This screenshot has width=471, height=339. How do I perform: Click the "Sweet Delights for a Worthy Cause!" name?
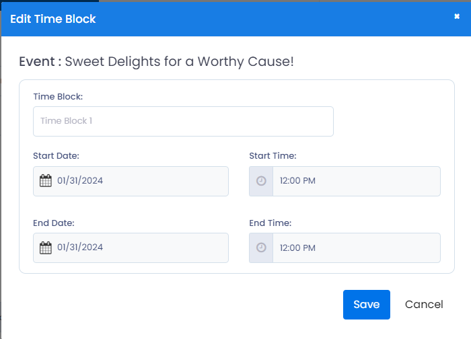pyautogui.click(x=180, y=62)
